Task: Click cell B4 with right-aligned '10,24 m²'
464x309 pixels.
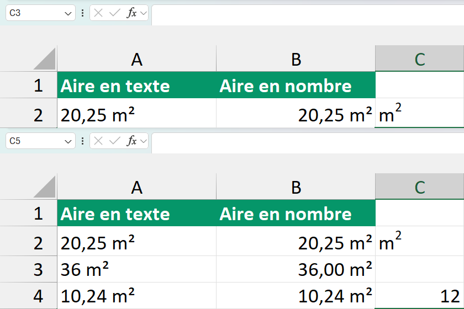Action: pos(296,296)
